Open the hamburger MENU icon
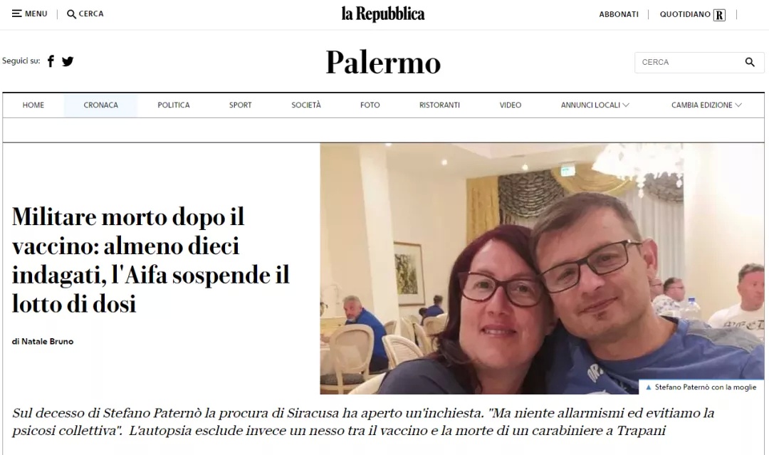The width and height of the screenshot is (769, 455). point(16,14)
